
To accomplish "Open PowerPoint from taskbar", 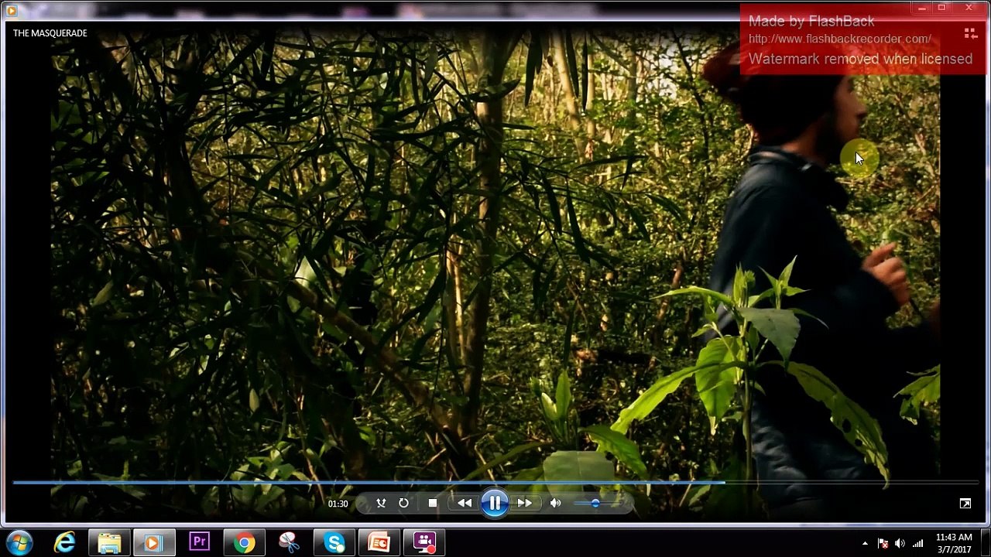I will pos(379,543).
